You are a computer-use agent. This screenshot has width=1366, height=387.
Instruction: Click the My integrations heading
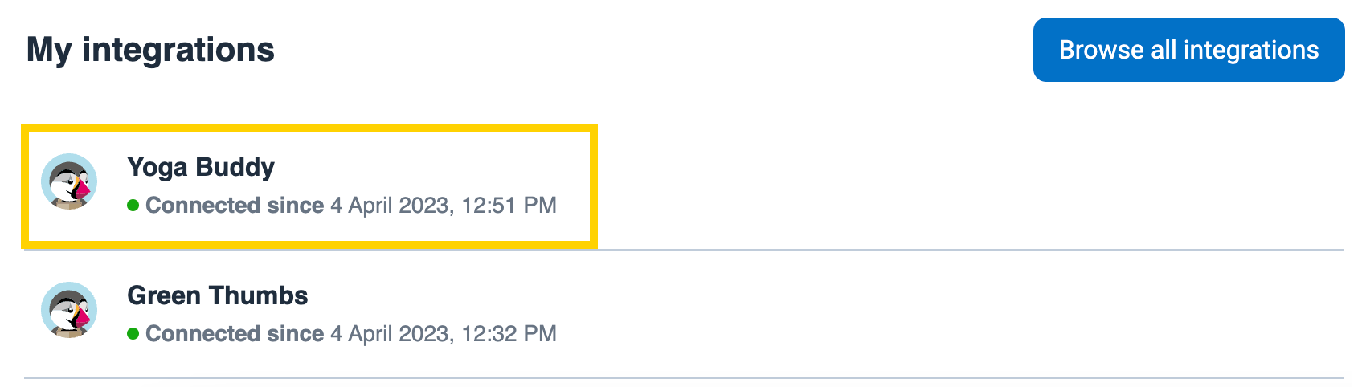pyautogui.click(x=150, y=50)
